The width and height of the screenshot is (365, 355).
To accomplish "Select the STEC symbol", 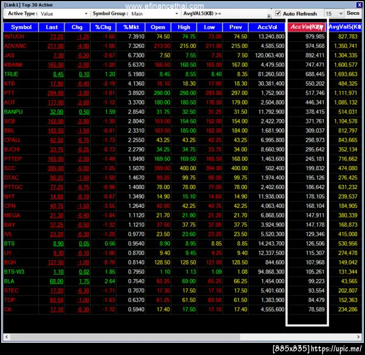I will 11,291.
